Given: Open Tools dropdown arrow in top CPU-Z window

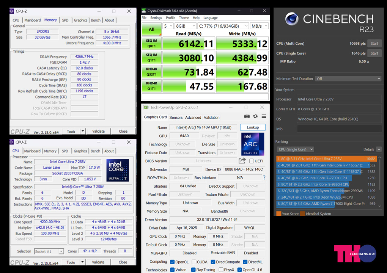Looking at the screenshot, I should tap(83, 131).
